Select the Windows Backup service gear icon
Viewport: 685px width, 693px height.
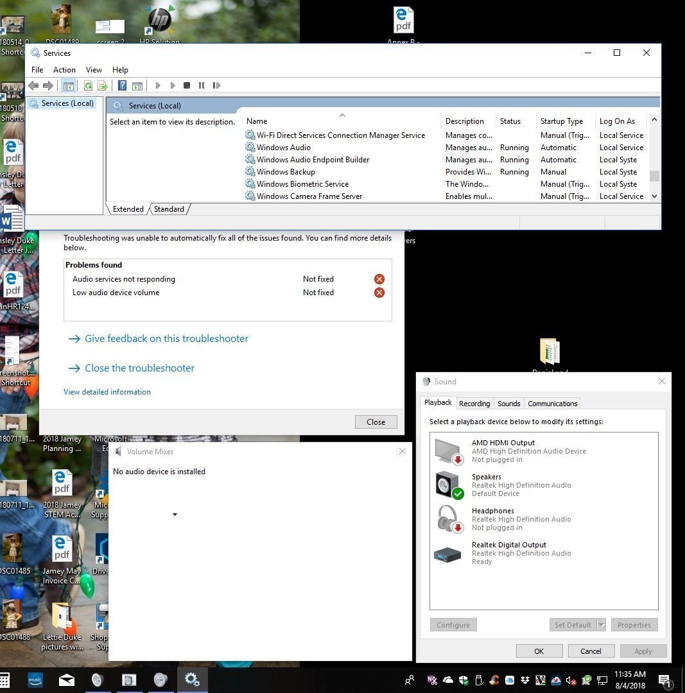[x=250, y=171]
